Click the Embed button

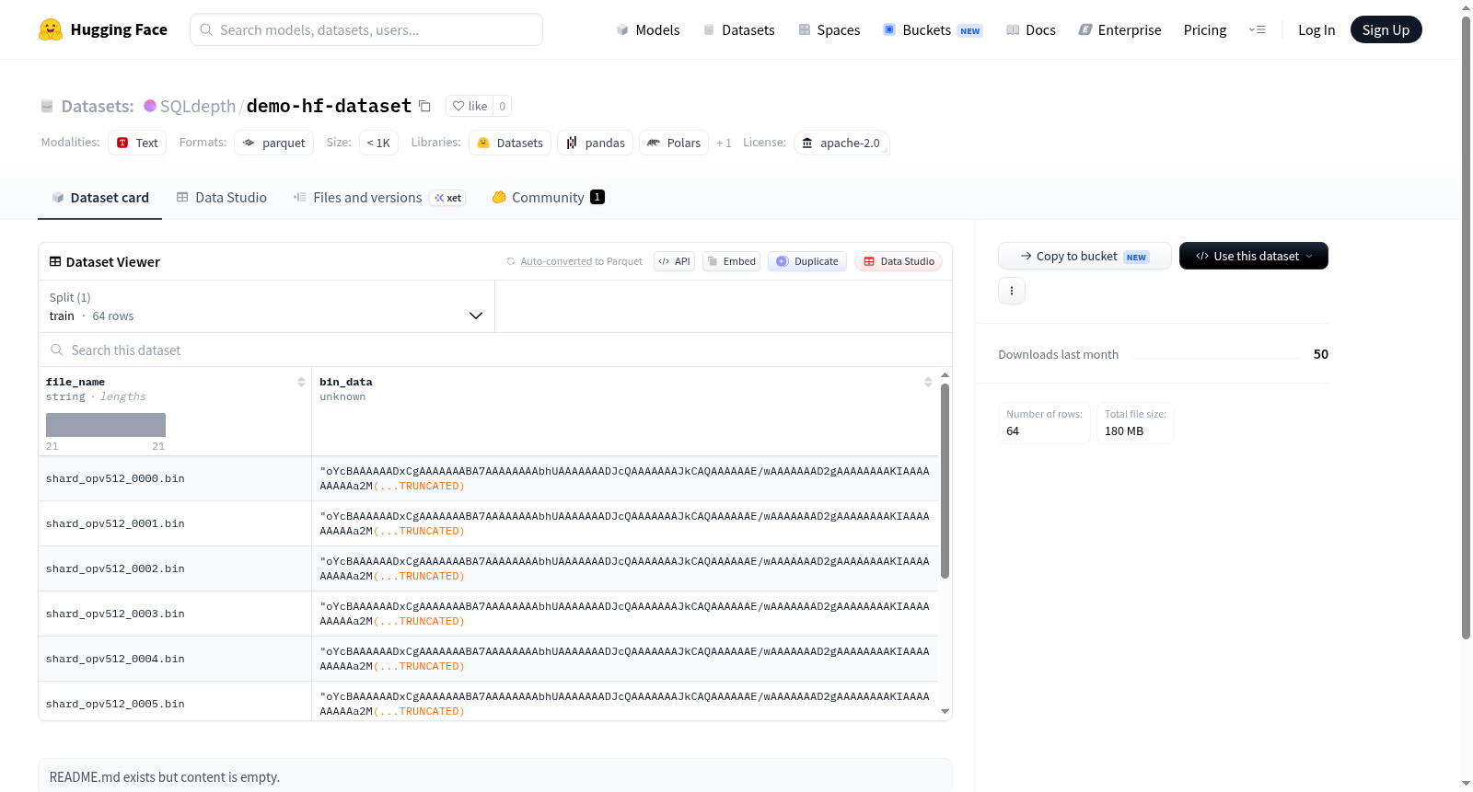[732, 261]
